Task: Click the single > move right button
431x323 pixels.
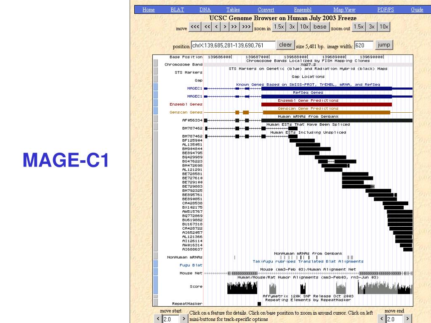Action: point(225,27)
